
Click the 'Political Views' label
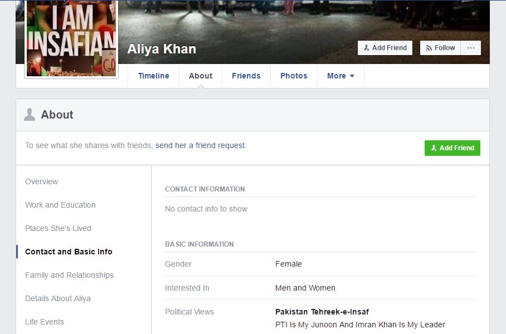(189, 312)
